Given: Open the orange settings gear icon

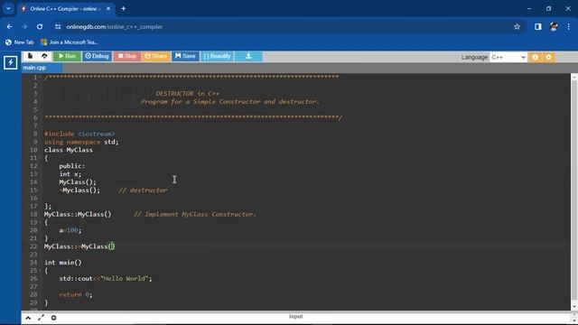Looking at the screenshot, I should tap(548, 57).
